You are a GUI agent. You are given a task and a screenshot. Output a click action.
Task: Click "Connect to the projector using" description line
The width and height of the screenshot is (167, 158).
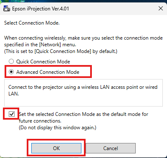[83, 87]
